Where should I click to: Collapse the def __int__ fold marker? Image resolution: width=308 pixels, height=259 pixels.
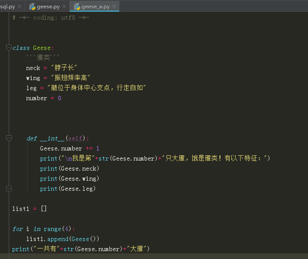pyautogui.click(x=9, y=138)
